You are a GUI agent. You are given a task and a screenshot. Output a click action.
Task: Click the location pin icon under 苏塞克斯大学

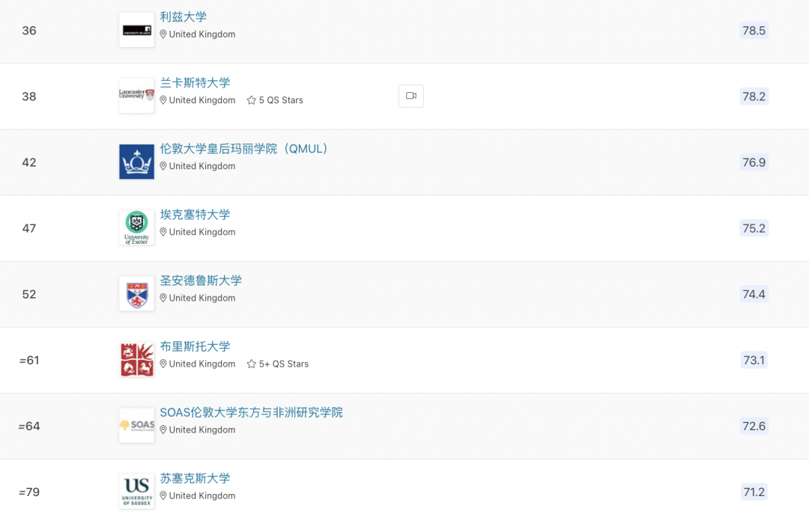tap(163, 496)
